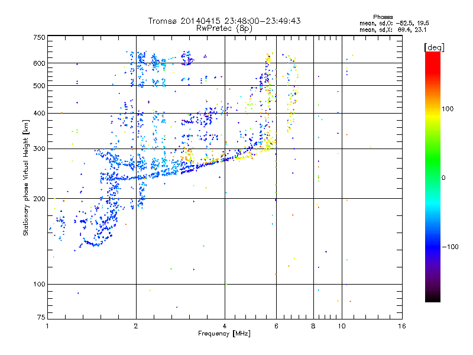Click the y-axis tick label "75"
Viewport: 473px width, 355px height.
click(x=41, y=317)
